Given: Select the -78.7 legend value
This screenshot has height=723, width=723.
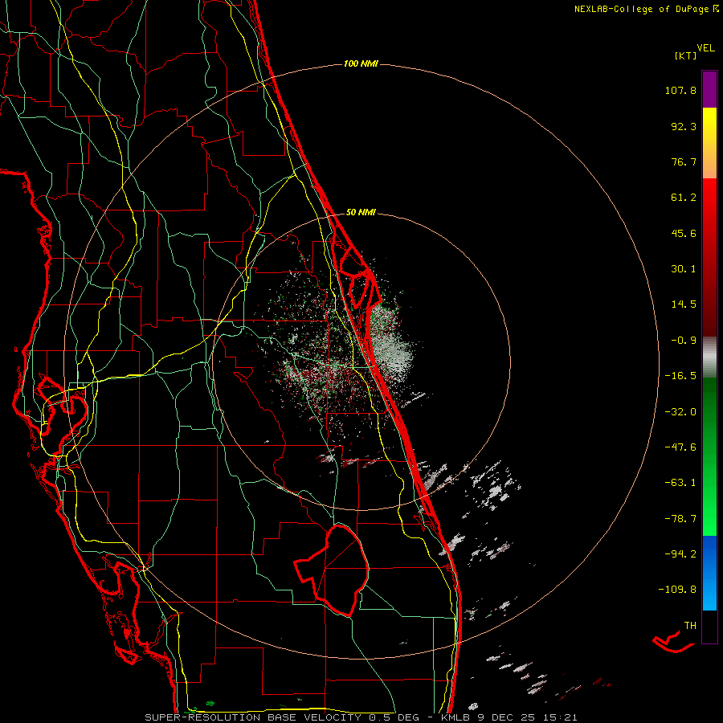Looking at the screenshot, I should tap(680, 519).
